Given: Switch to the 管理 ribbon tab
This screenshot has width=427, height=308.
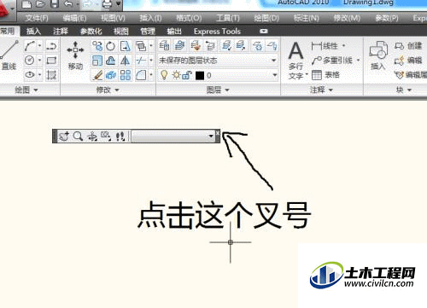Looking at the screenshot, I should [148, 31].
